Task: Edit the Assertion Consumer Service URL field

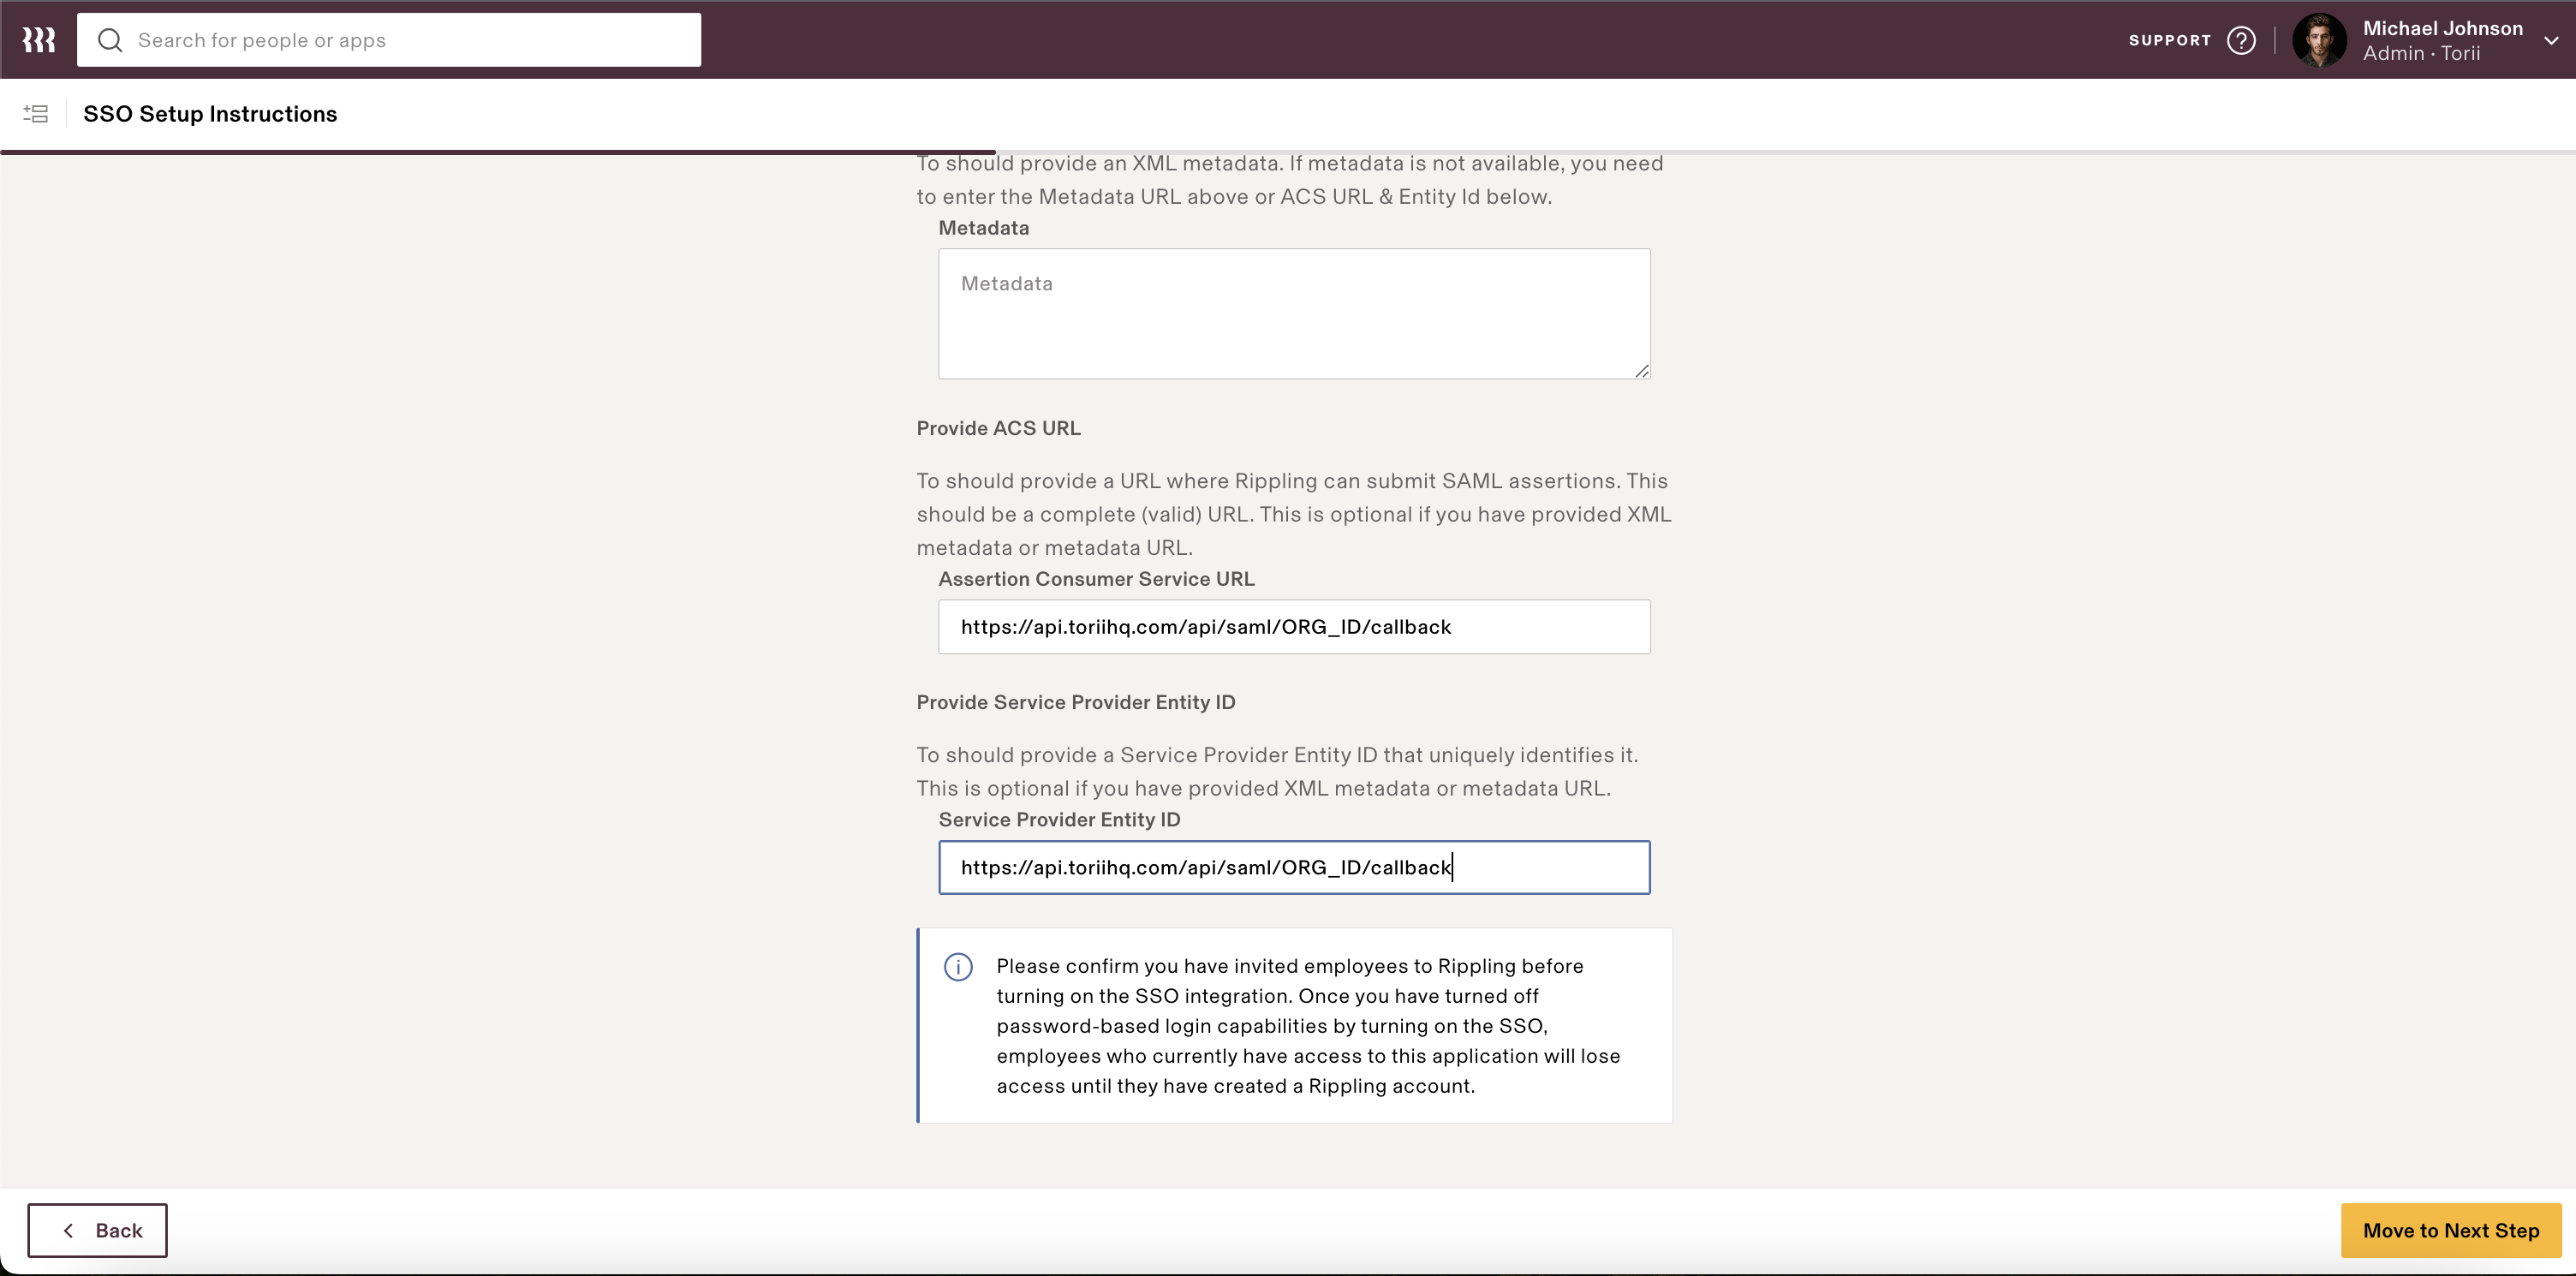Action: click(1294, 627)
